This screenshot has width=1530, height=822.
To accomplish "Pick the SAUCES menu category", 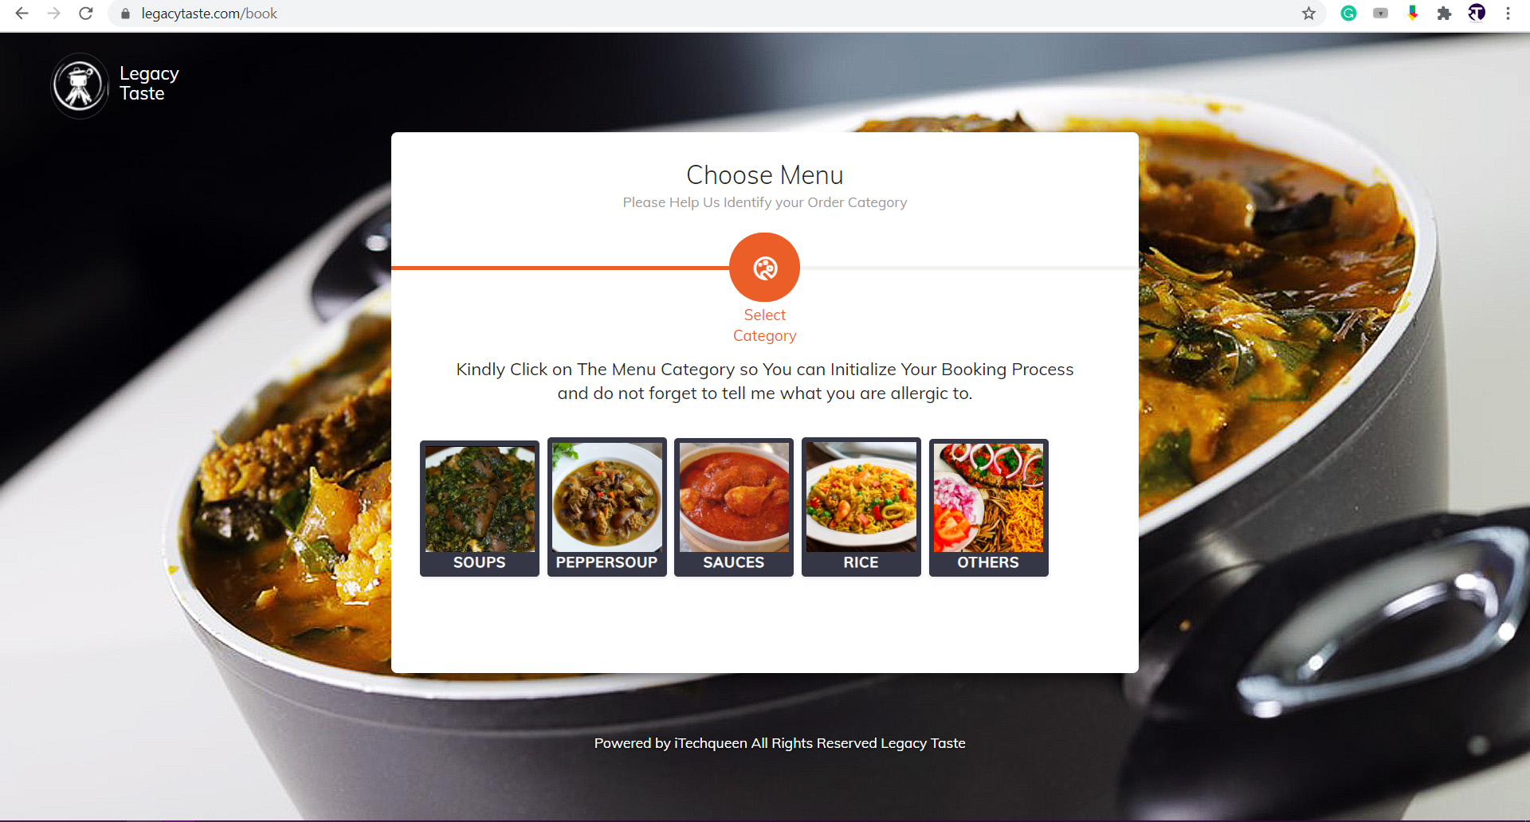I will (x=734, y=507).
